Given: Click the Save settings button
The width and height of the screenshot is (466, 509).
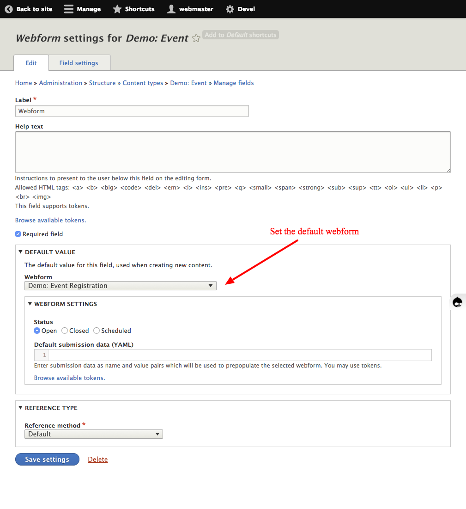Looking at the screenshot, I should [47, 459].
